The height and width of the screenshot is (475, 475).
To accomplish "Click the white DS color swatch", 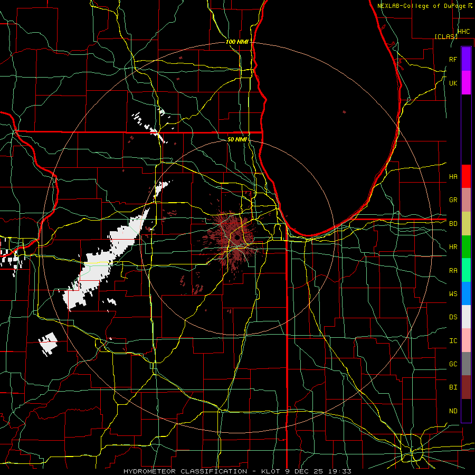I will tap(466, 317).
